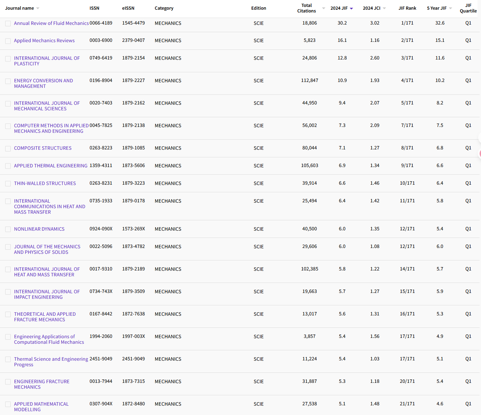
Task: Click the JIF Rank column header
Action: pos(407,8)
